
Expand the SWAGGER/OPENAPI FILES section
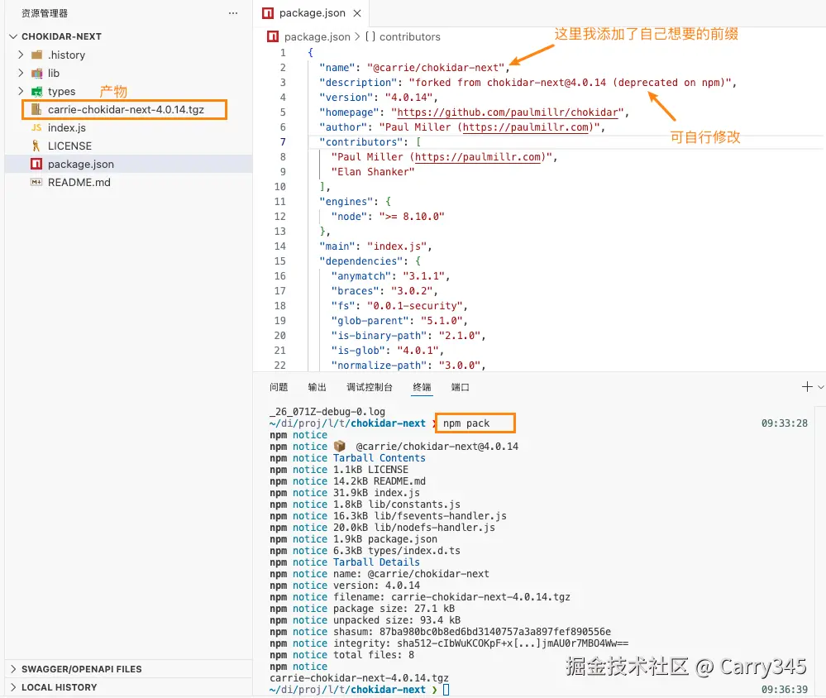pyautogui.click(x=81, y=669)
